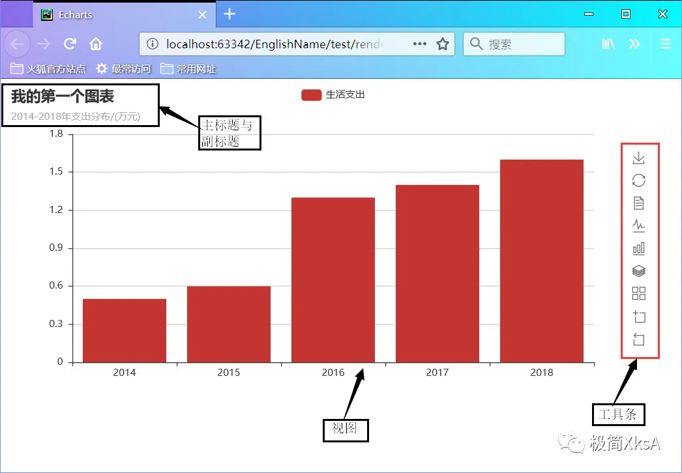
Task: Restore chart using the refresh toolbox icon
Action: tap(638, 180)
